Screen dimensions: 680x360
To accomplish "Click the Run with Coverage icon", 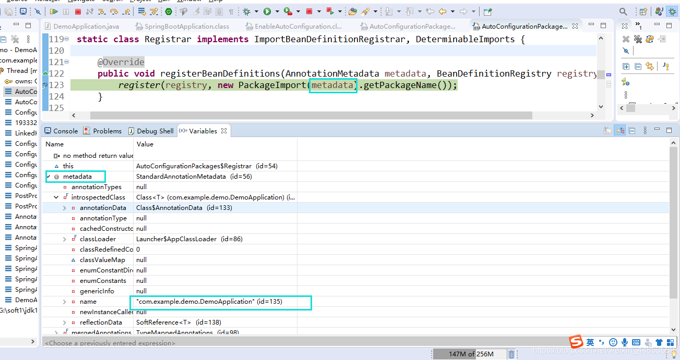I will click(288, 11).
